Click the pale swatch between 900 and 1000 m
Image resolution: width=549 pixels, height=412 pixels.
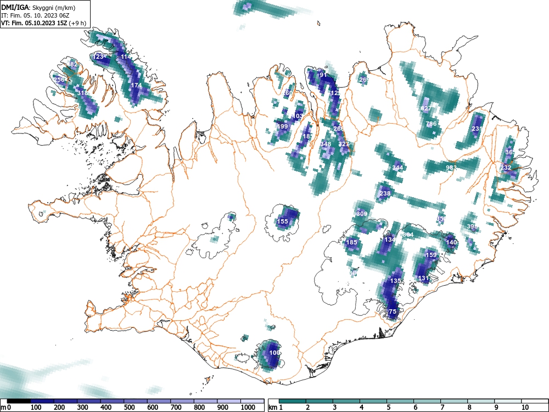coord(228,401)
